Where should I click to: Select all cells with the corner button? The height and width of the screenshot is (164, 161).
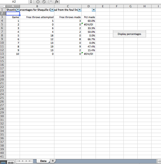coord(3,6)
